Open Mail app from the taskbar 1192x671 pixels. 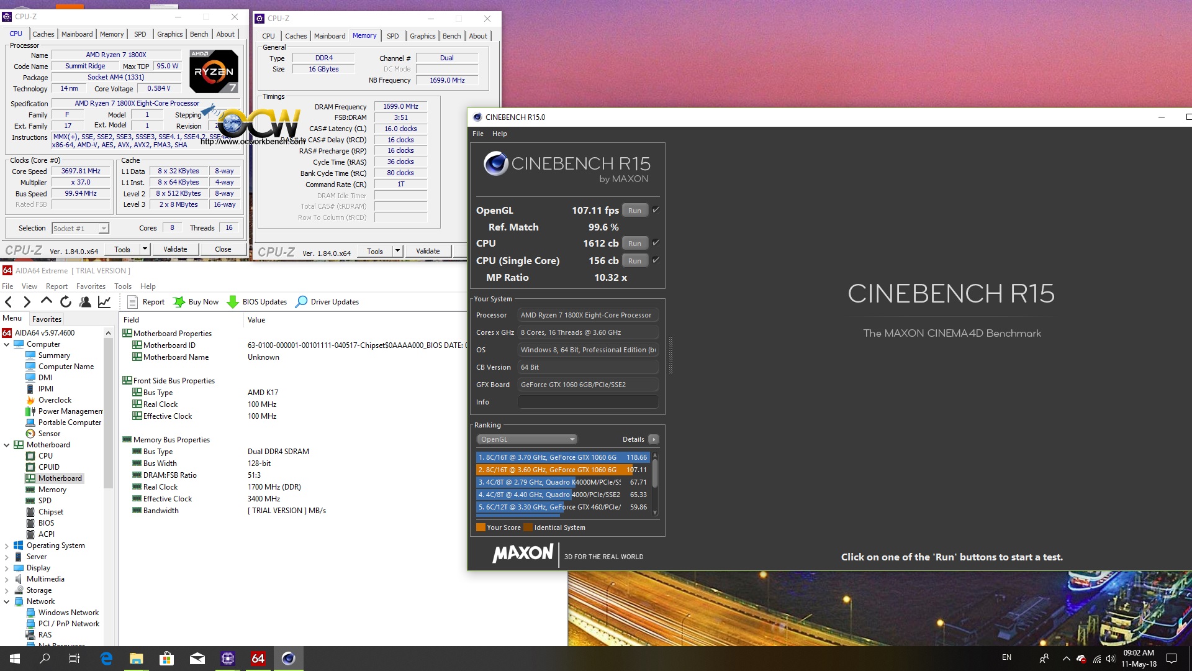click(197, 659)
